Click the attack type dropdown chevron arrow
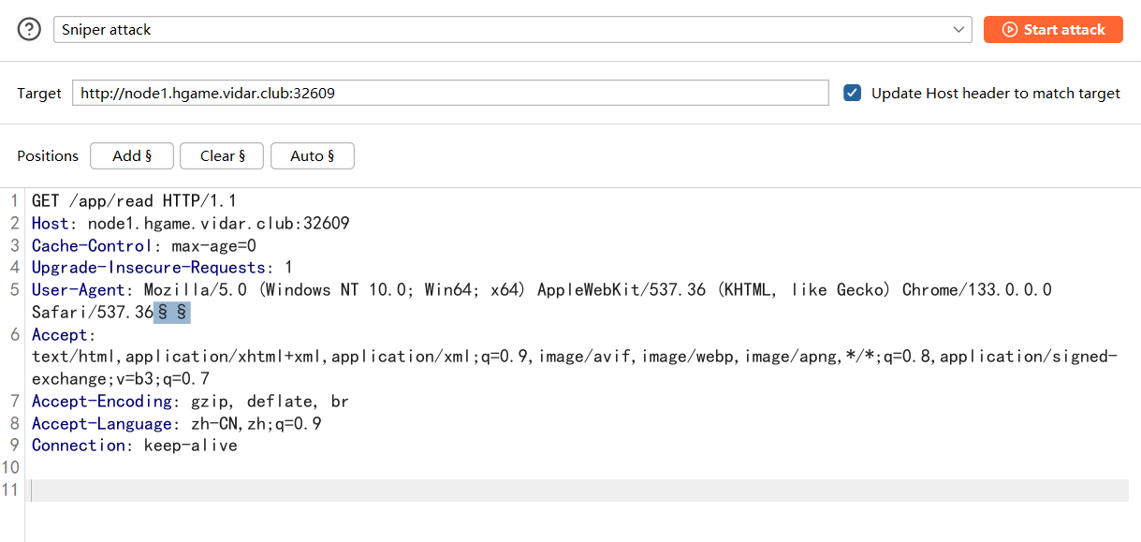The image size is (1141, 542). (959, 30)
